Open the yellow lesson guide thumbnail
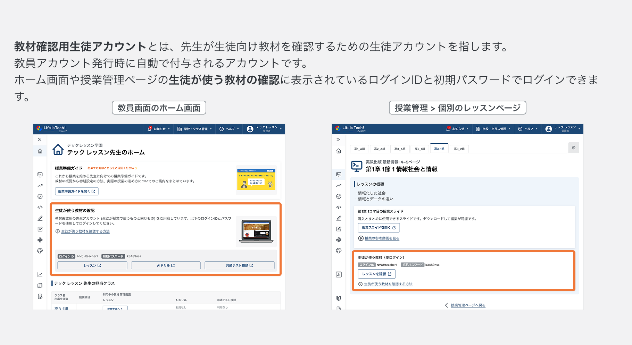Screen dimensions: 632x345 click(256, 179)
